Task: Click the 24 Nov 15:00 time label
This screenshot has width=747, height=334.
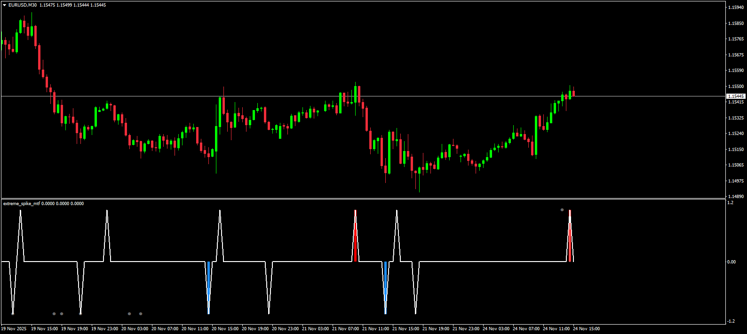Action: 587,329
